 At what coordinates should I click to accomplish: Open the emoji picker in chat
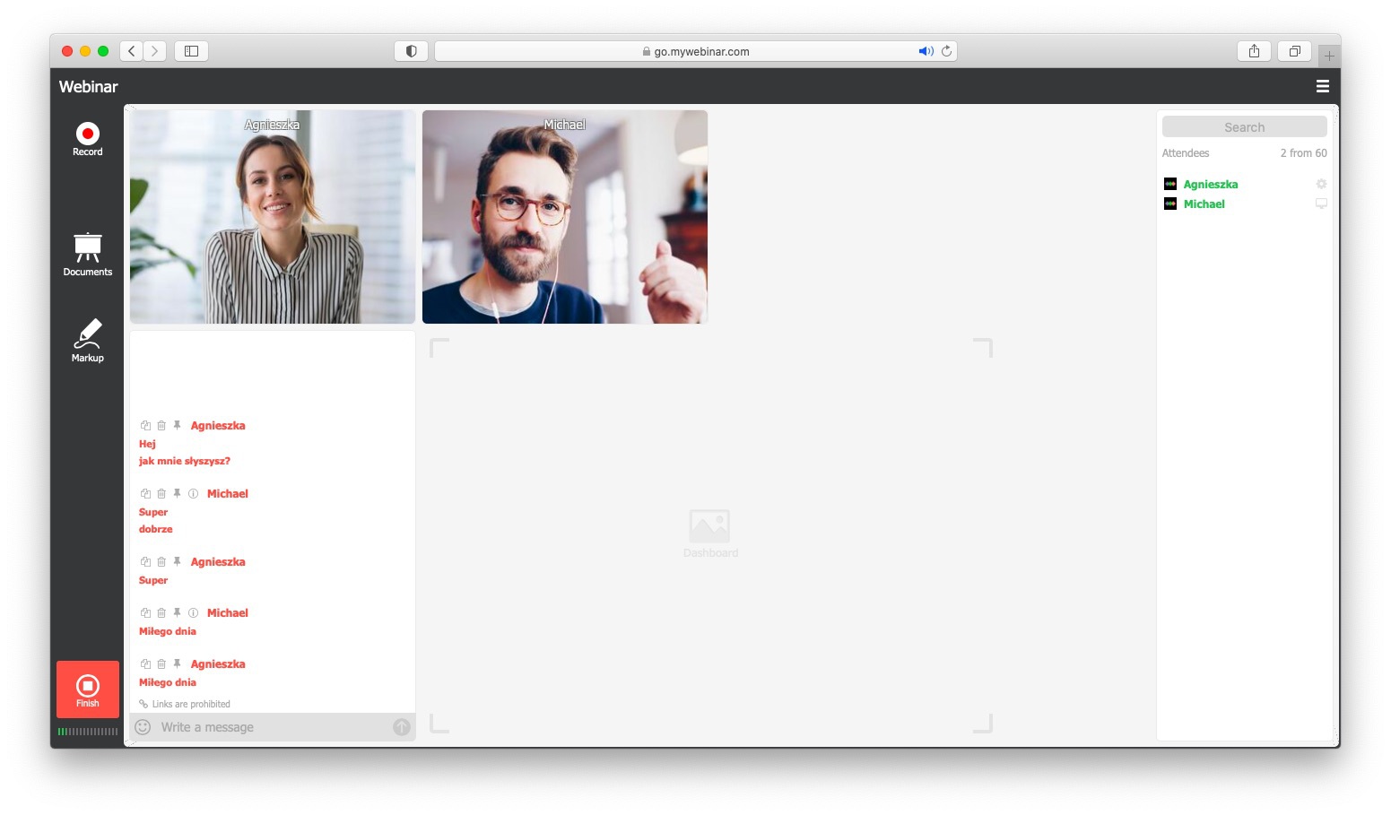pyautogui.click(x=143, y=727)
